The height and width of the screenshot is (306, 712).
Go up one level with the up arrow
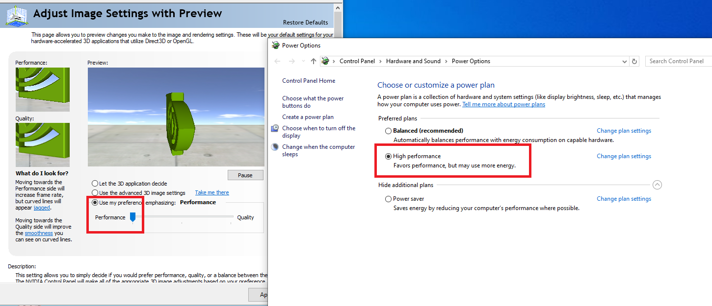click(314, 61)
